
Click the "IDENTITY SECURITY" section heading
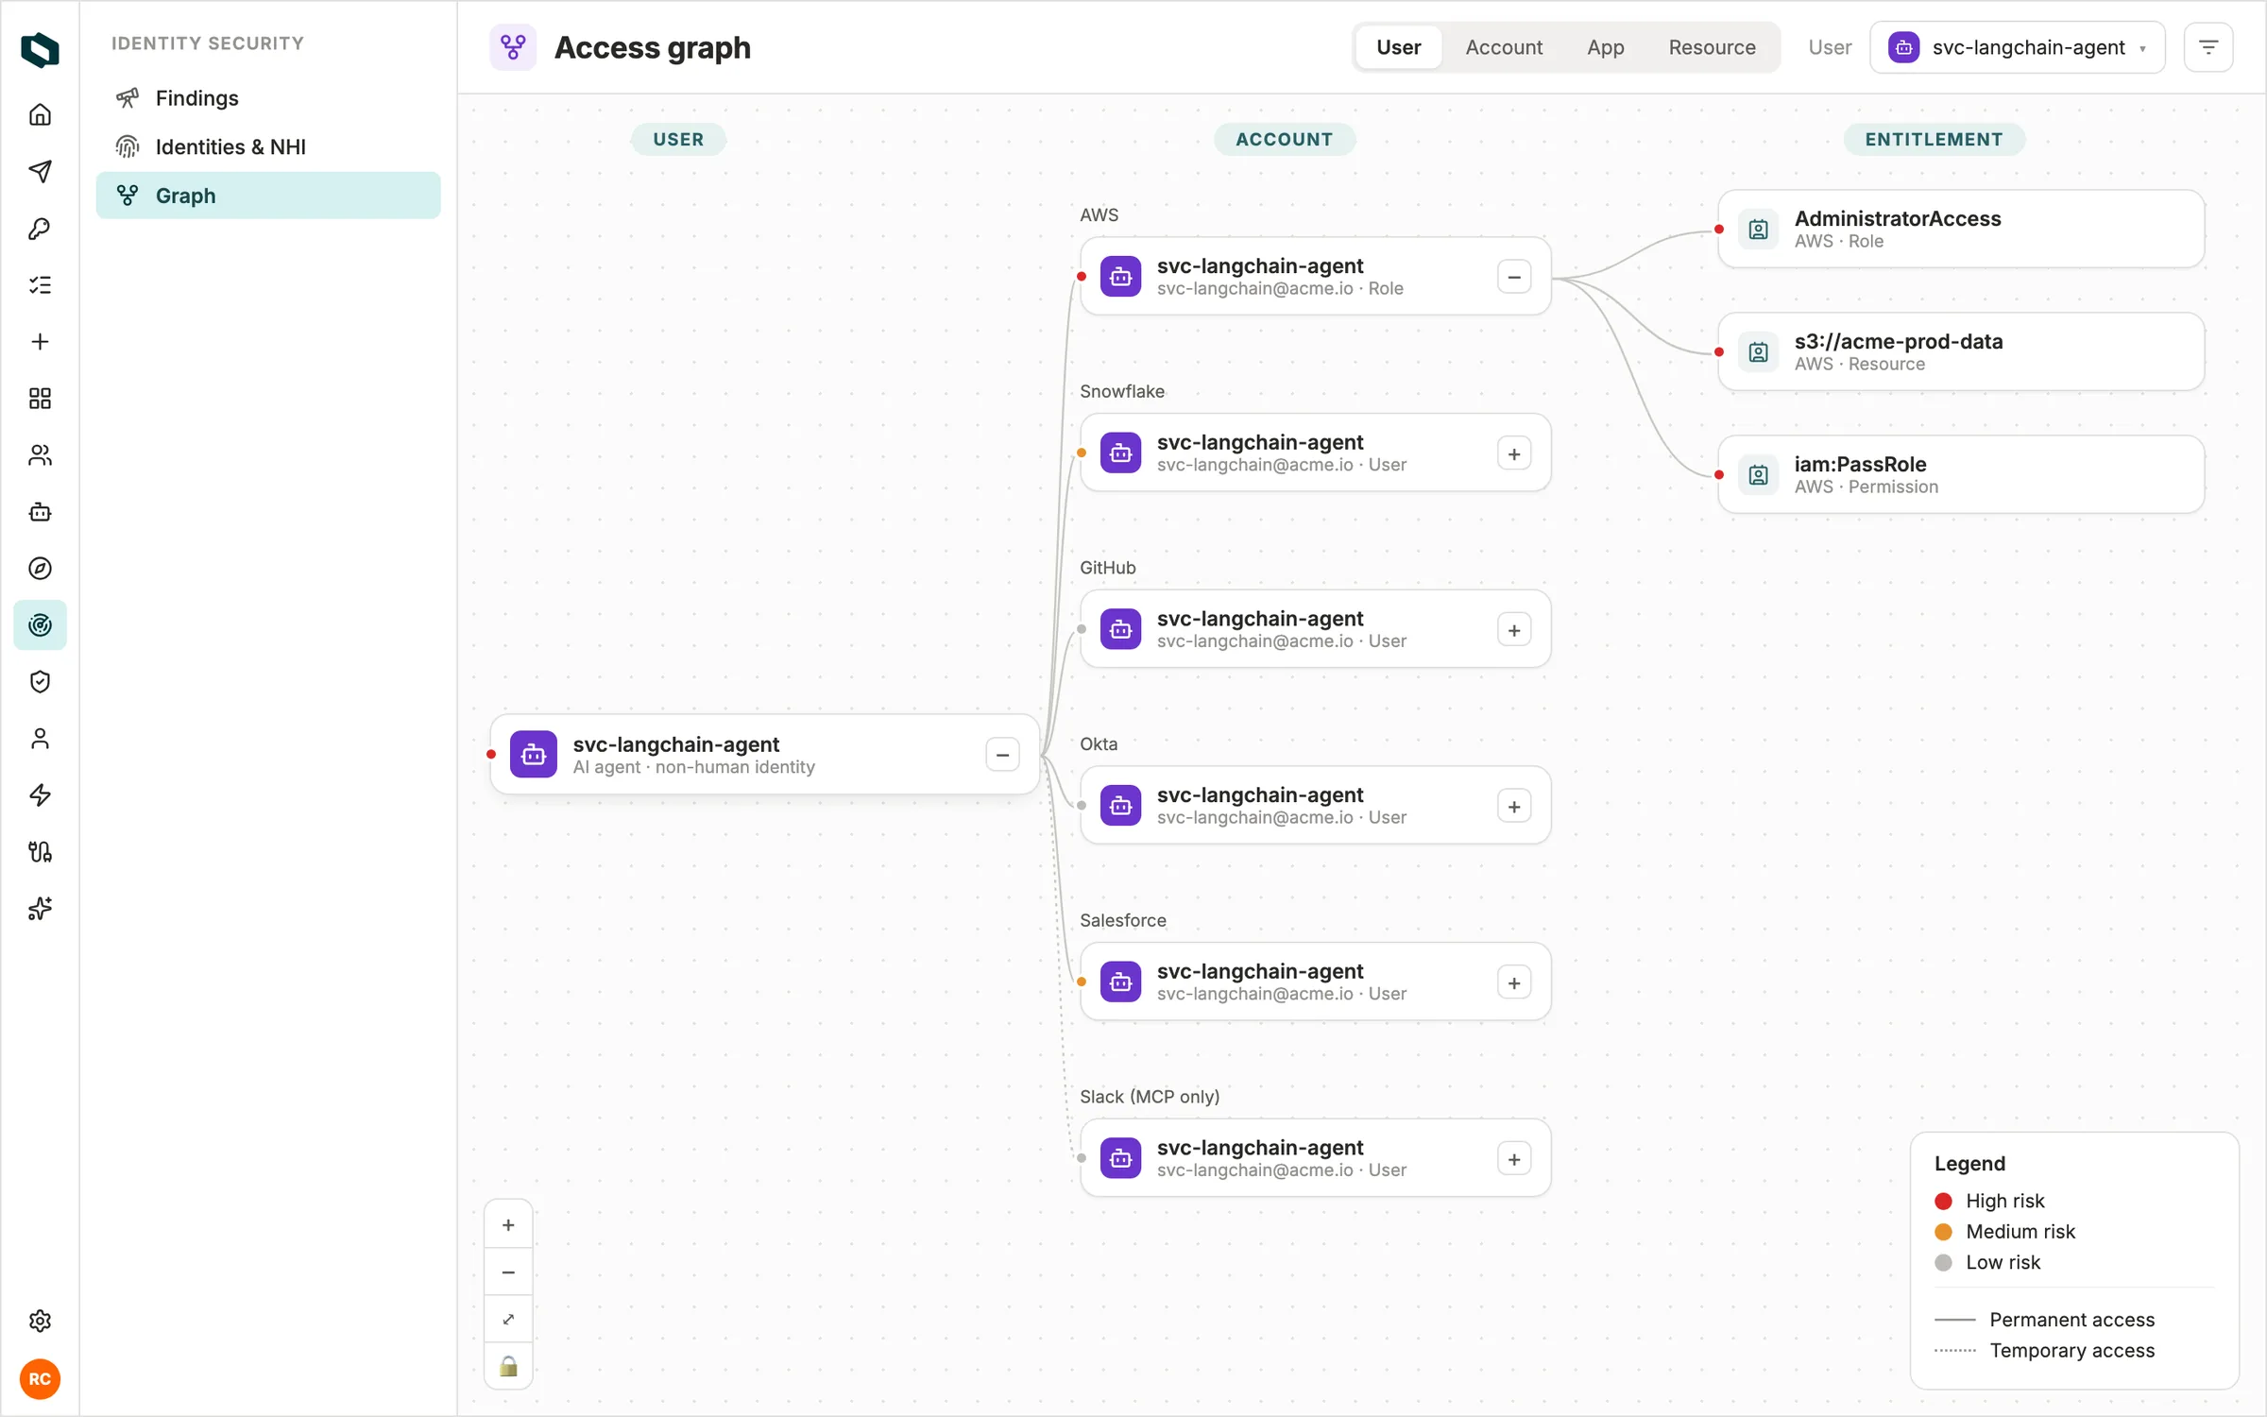pos(208,43)
